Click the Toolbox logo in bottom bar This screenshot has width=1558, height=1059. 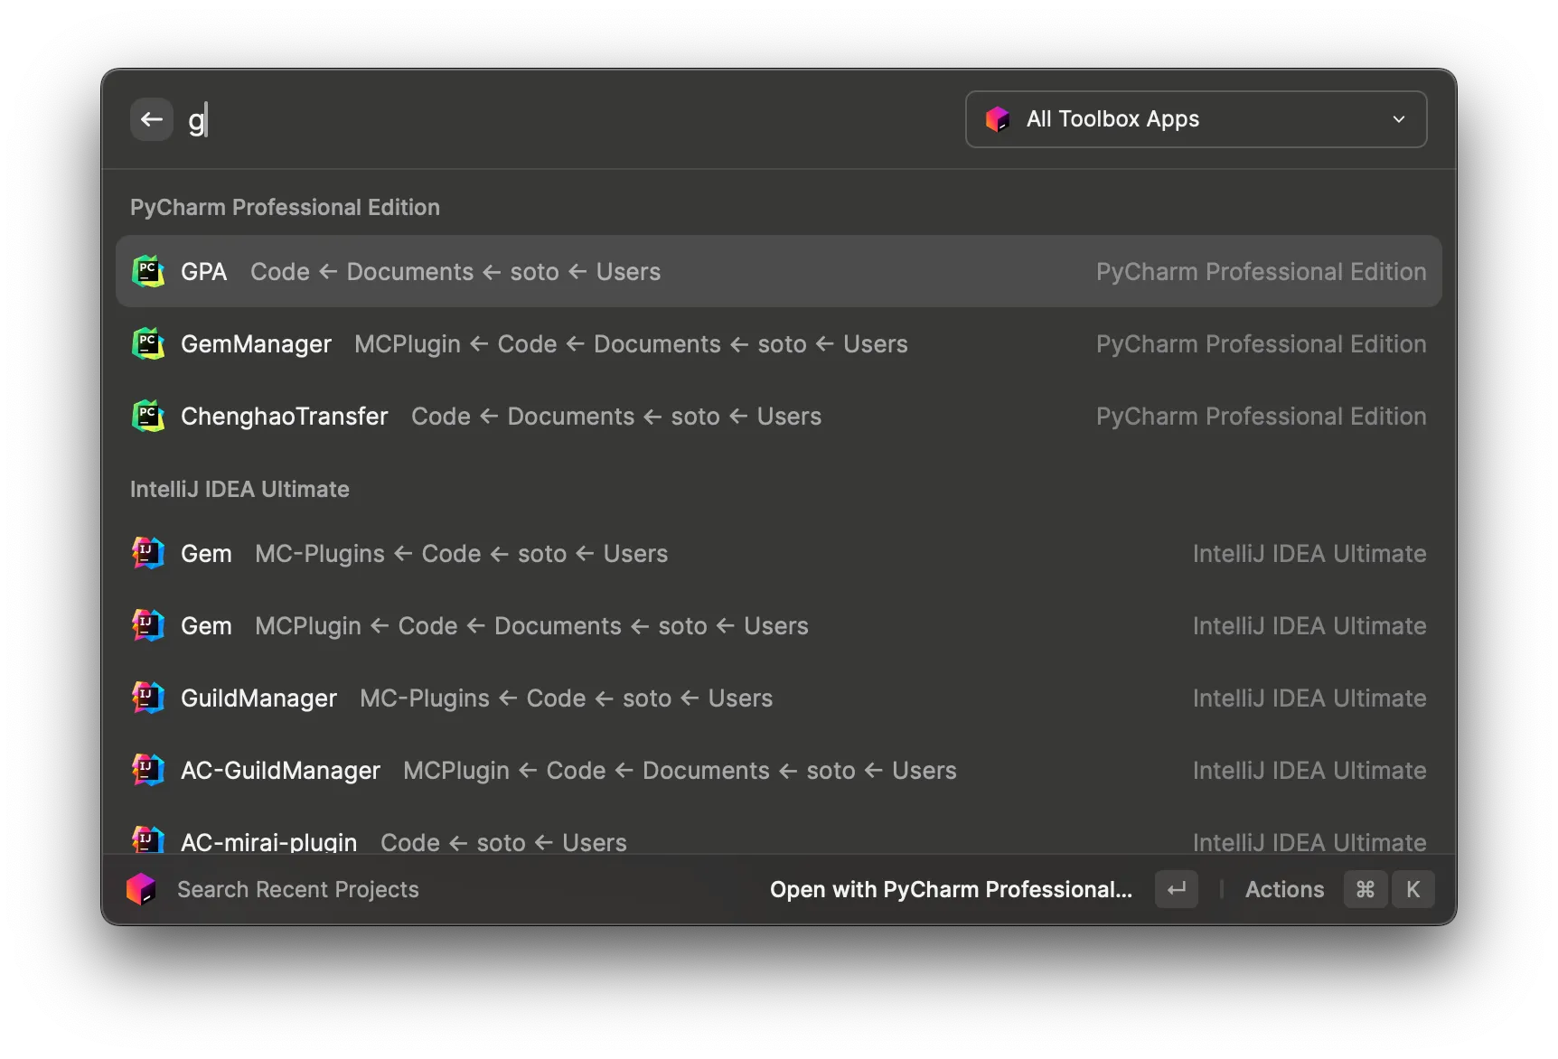(x=141, y=890)
